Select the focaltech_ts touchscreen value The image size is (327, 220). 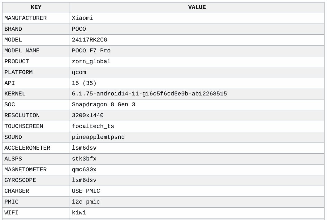(93, 126)
